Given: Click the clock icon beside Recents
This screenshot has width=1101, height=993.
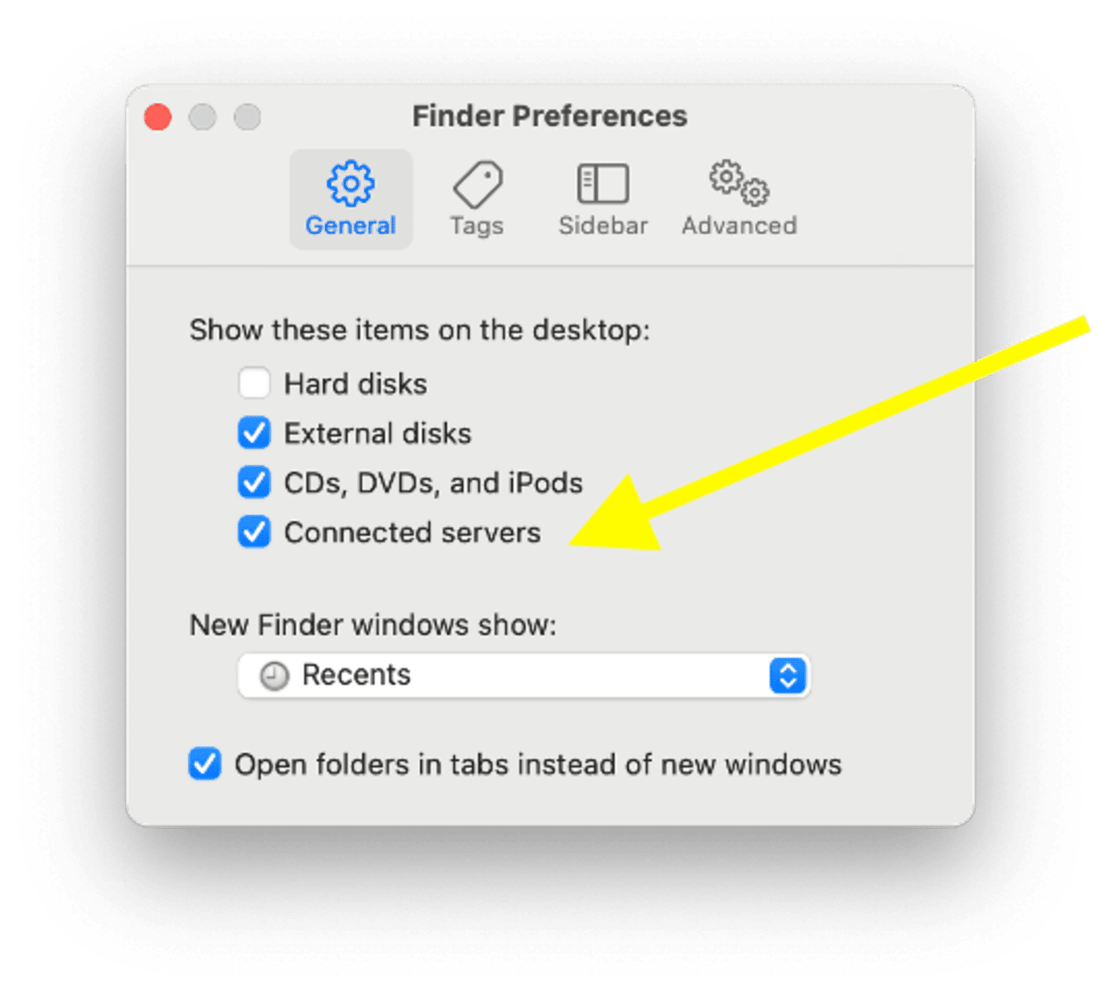Looking at the screenshot, I should point(274,675).
